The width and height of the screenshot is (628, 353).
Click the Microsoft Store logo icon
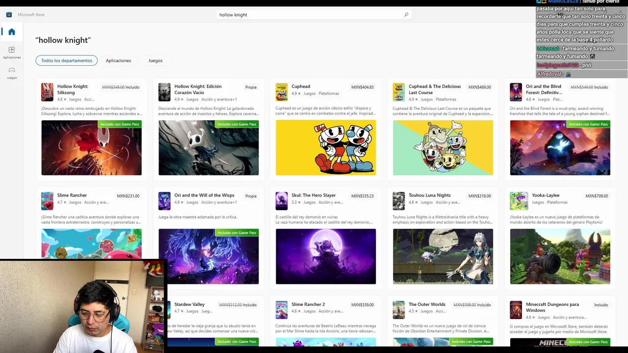(x=9, y=15)
